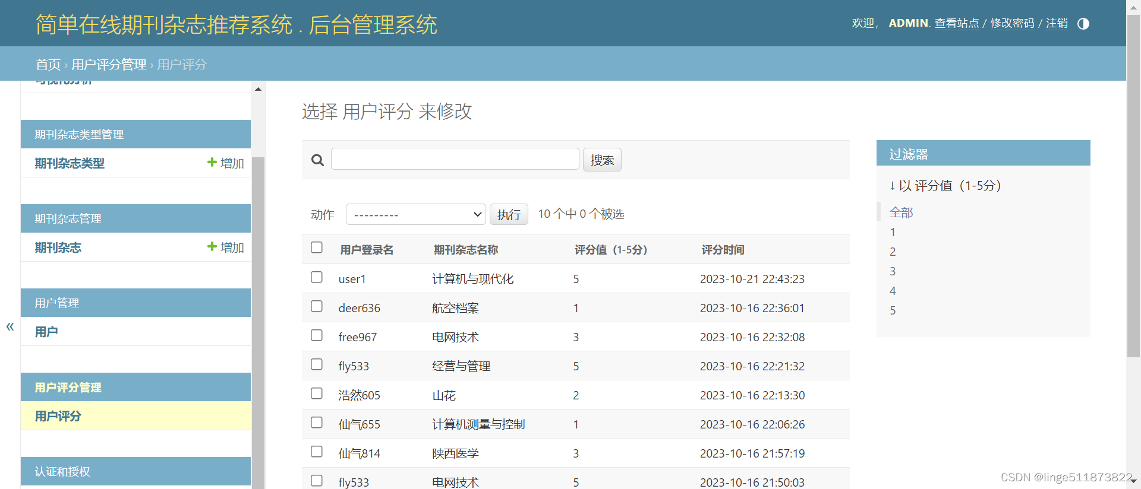Image resolution: width=1141 pixels, height=489 pixels.
Task: Open the 修改密码 link
Action: coord(1012,23)
